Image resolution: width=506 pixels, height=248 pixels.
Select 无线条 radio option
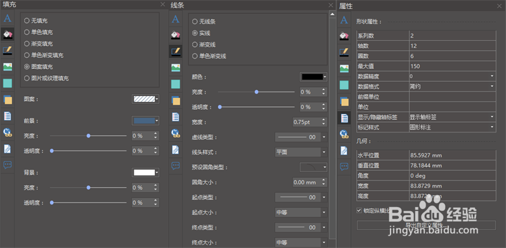tap(204, 21)
